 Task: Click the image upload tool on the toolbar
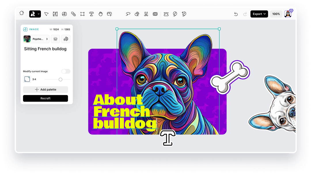[x=110, y=14]
